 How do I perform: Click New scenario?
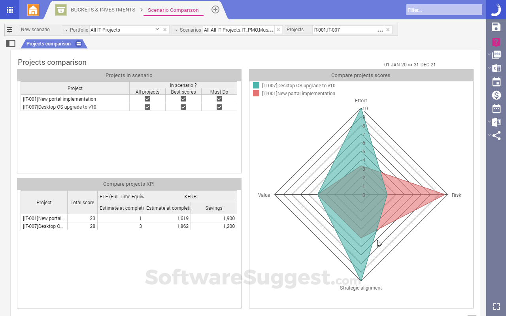[x=35, y=29]
